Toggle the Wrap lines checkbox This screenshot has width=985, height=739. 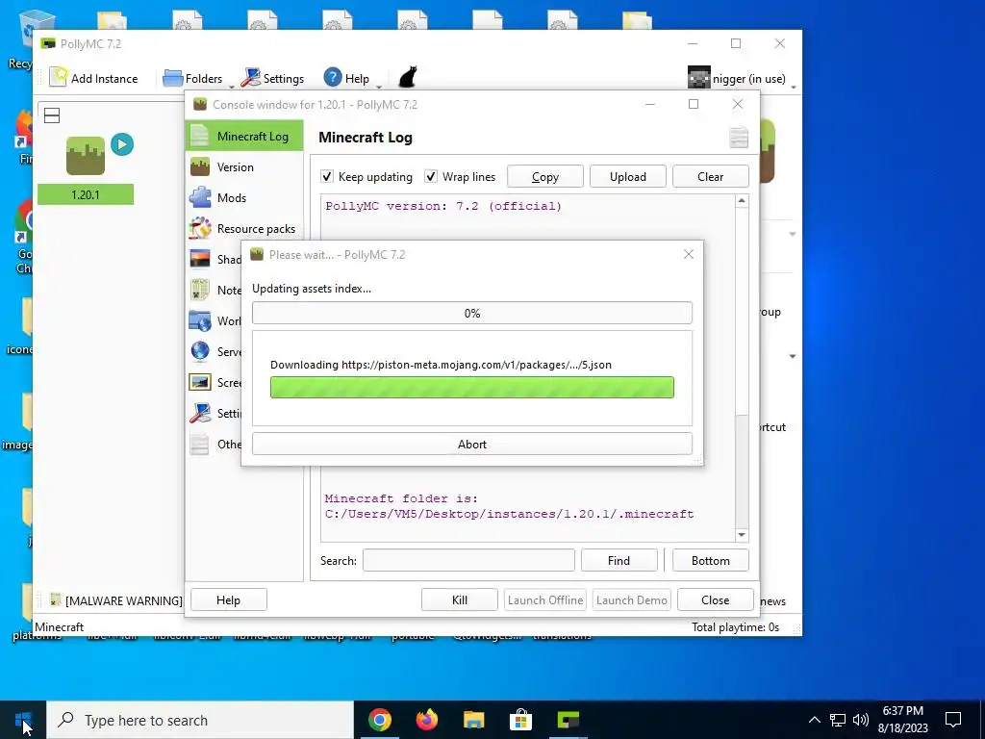(x=431, y=177)
